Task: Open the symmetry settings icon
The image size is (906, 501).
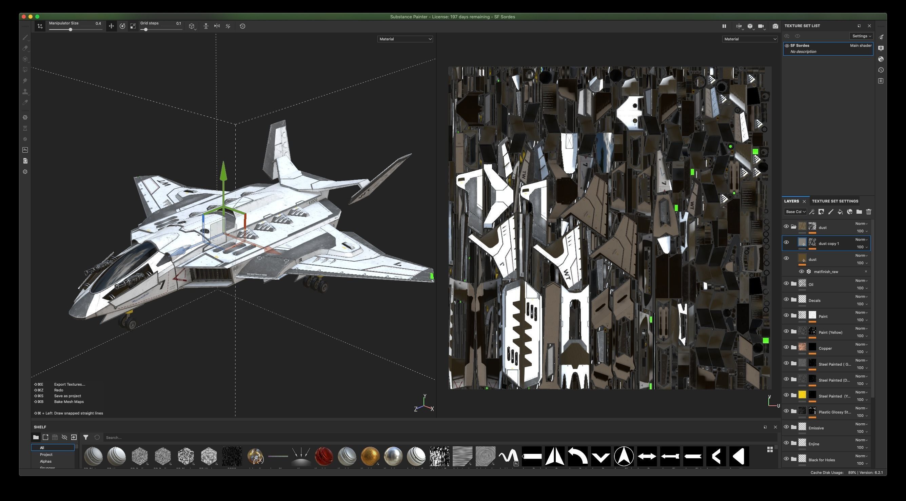Action: coord(739,26)
